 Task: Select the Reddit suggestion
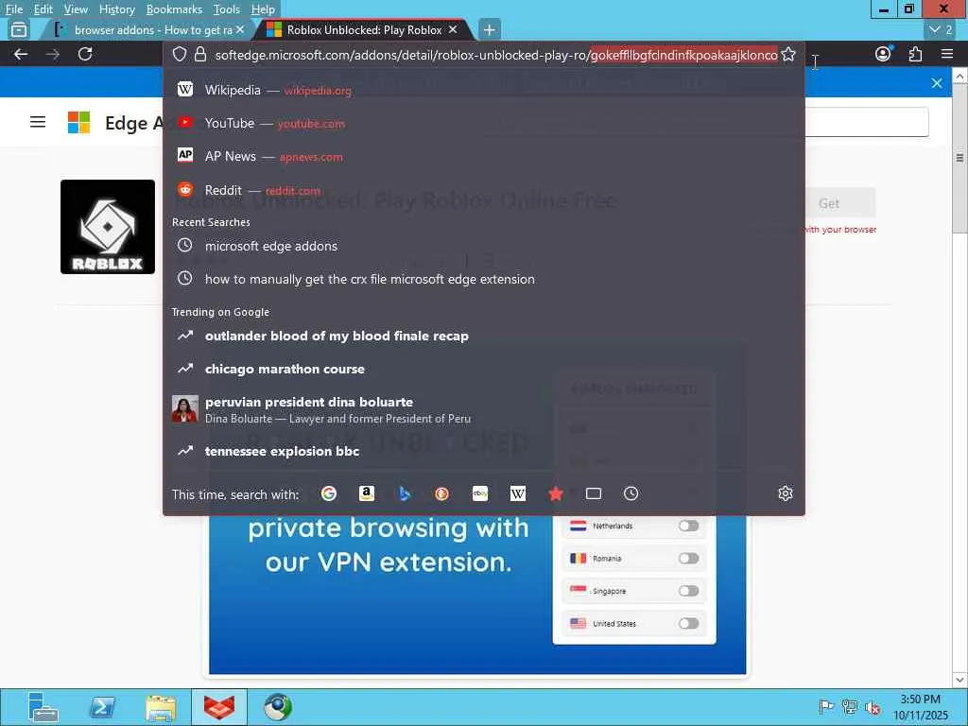(x=483, y=190)
